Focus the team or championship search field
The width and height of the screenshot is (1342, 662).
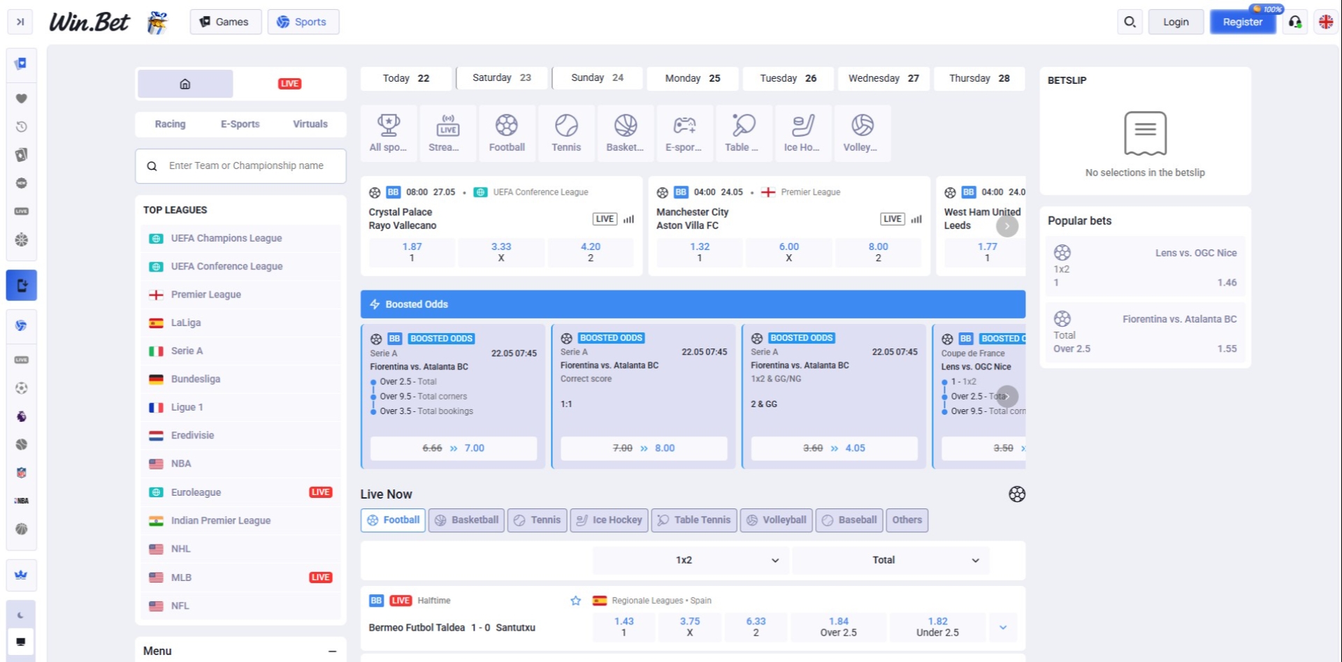click(x=240, y=166)
